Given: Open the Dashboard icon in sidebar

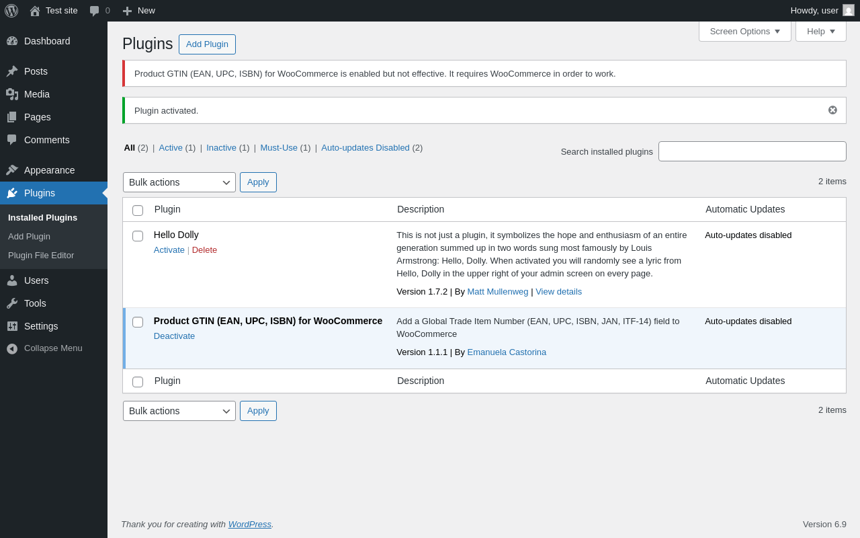Looking at the screenshot, I should pyautogui.click(x=12, y=41).
